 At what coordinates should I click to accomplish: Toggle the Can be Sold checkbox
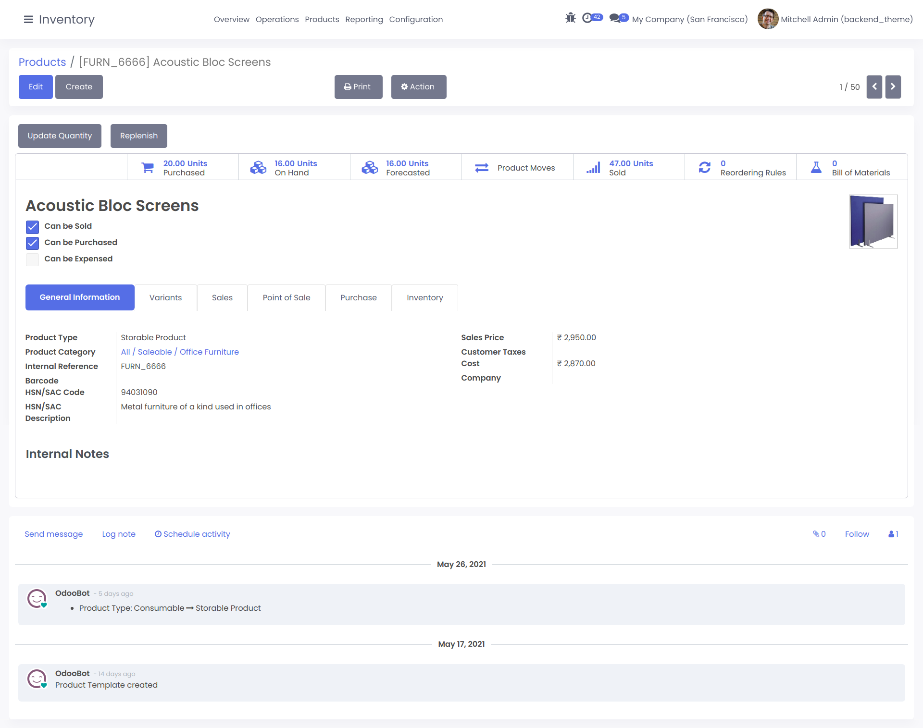pos(32,226)
